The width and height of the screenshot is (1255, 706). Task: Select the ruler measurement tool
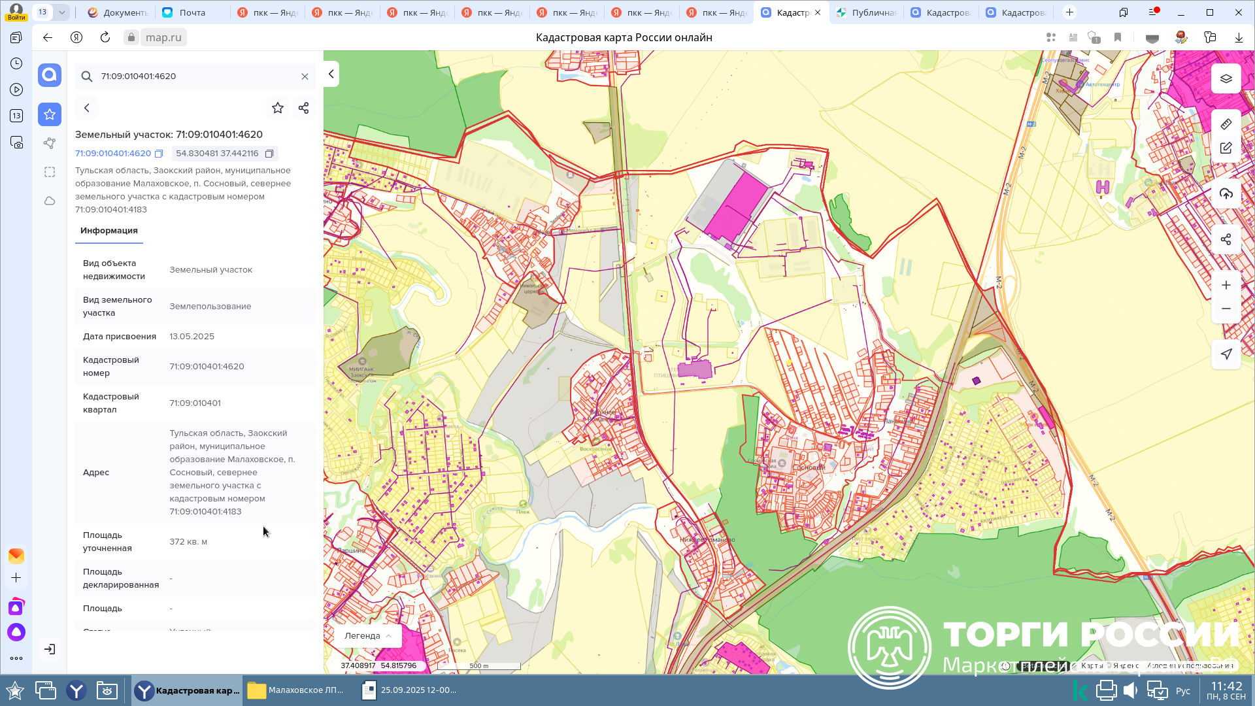[1226, 124]
